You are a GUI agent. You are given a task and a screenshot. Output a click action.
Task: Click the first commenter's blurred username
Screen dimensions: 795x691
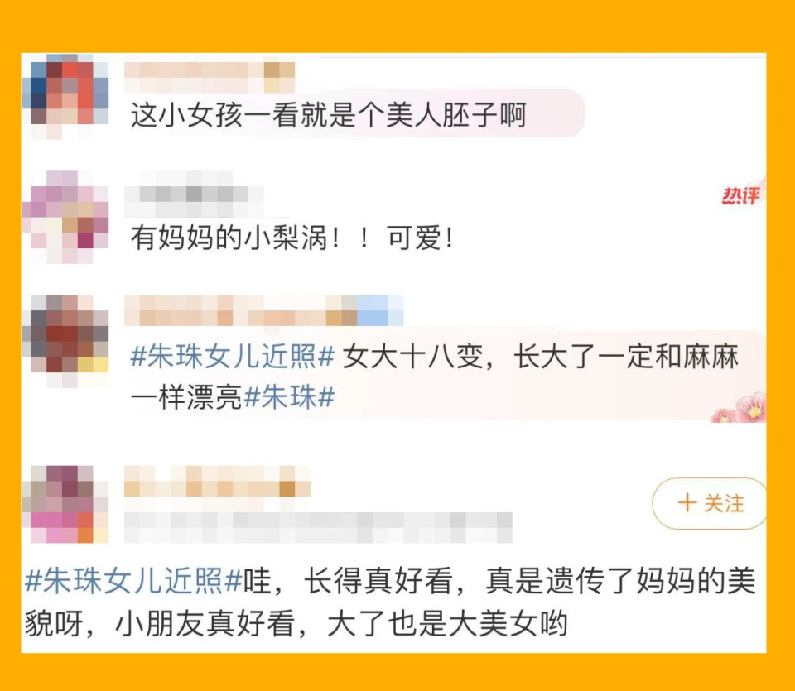210,77
